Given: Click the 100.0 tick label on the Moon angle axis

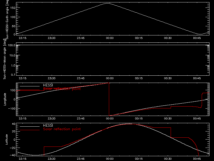Looking at the screenshot, I should 12,45.
